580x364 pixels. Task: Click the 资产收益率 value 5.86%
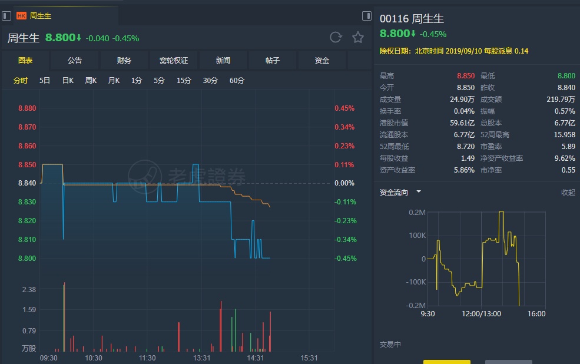click(464, 170)
